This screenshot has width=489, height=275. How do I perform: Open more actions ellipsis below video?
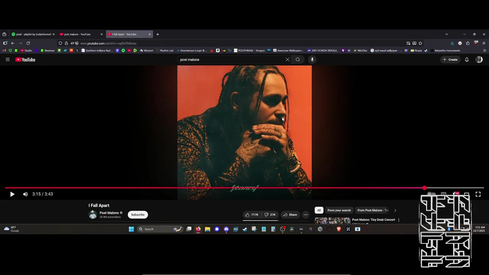[x=306, y=215]
